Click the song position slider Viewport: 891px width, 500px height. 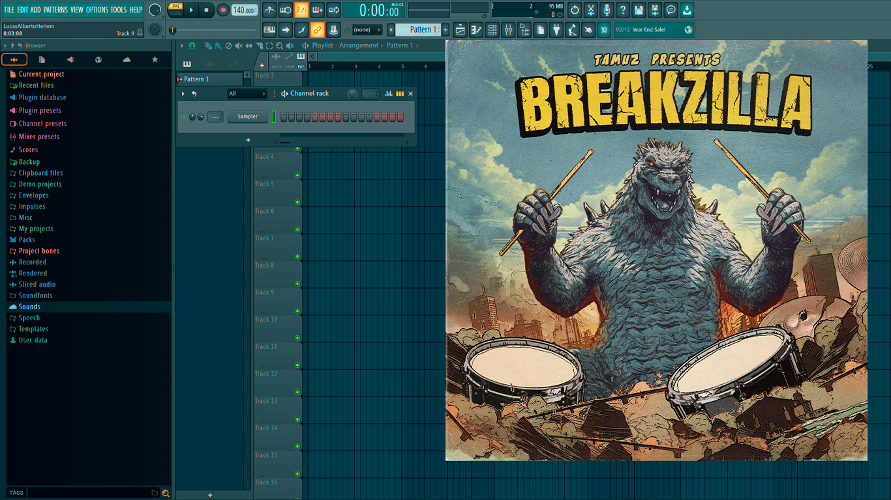213,30
